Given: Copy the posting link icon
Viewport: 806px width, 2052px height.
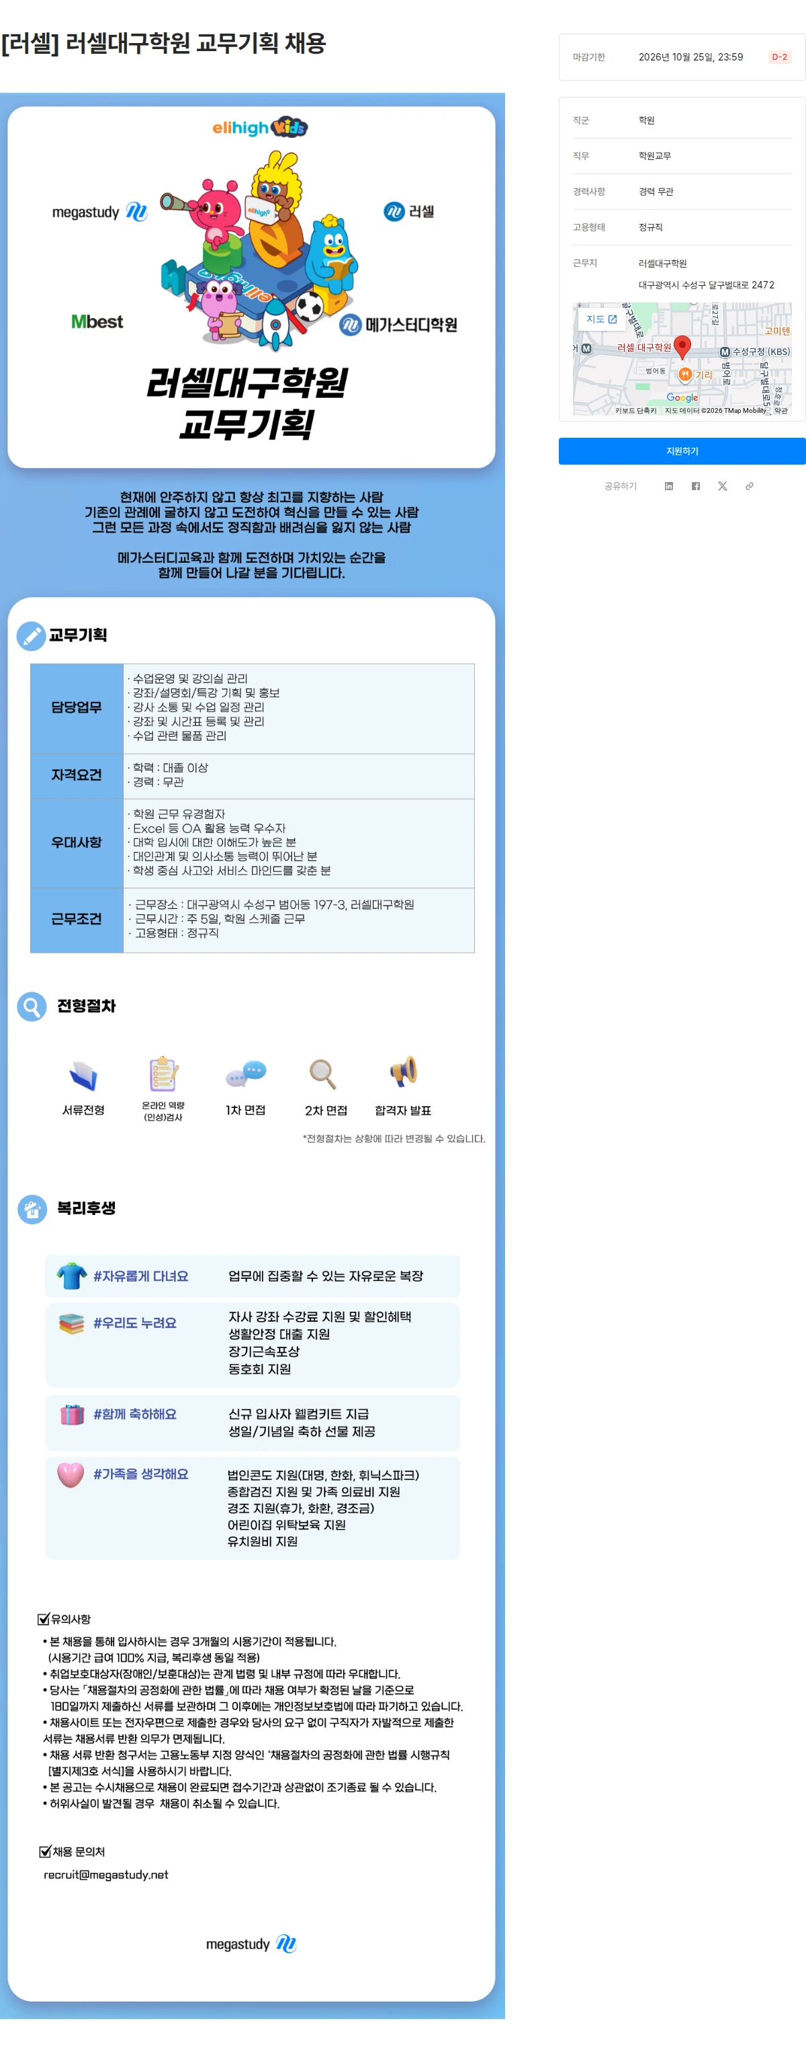Looking at the screenshot, I should (750, 486).
